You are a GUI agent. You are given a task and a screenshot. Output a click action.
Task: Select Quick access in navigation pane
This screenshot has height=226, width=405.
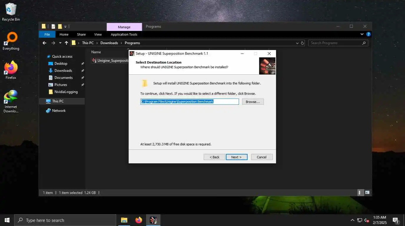pyautogui.click(x=62, y=56)
